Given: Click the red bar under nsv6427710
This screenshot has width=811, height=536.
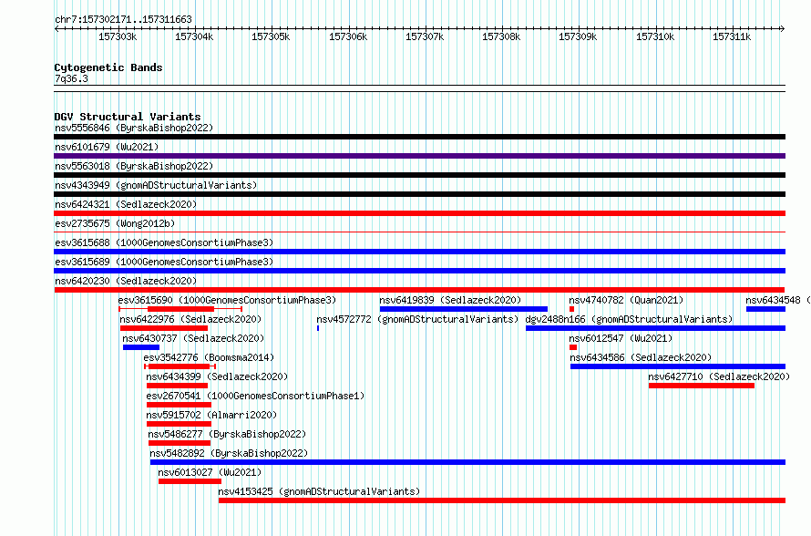Looking at the screenshot, I should 702,386.
